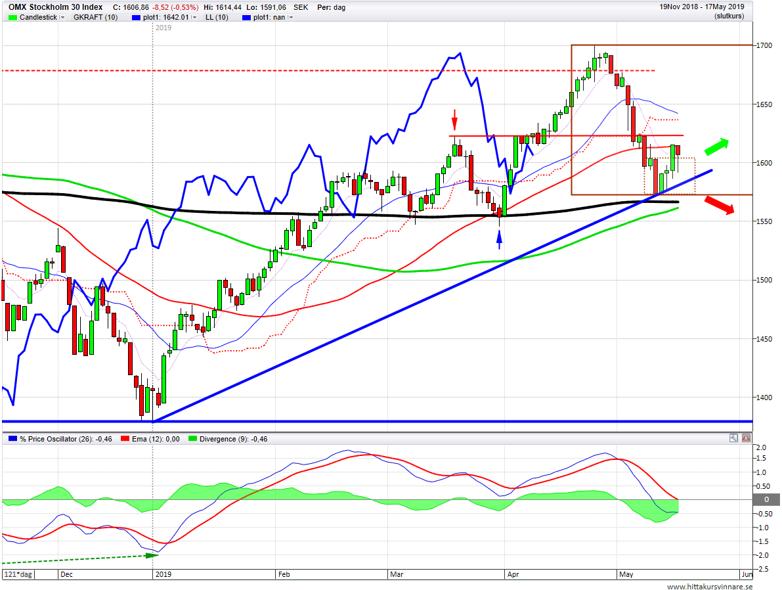Screen dimensions: 782x590
Task: Click the Feb label on time axis
Action: [x=284, y=574]
